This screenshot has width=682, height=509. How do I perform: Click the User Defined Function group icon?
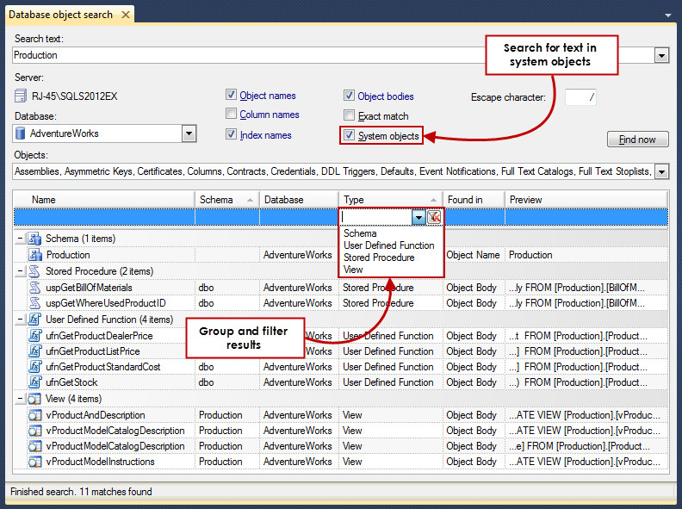(x=34, y=320)
